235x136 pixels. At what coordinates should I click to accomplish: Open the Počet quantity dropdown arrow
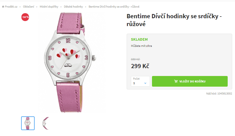pyautogui.click(x=145, y=83)
